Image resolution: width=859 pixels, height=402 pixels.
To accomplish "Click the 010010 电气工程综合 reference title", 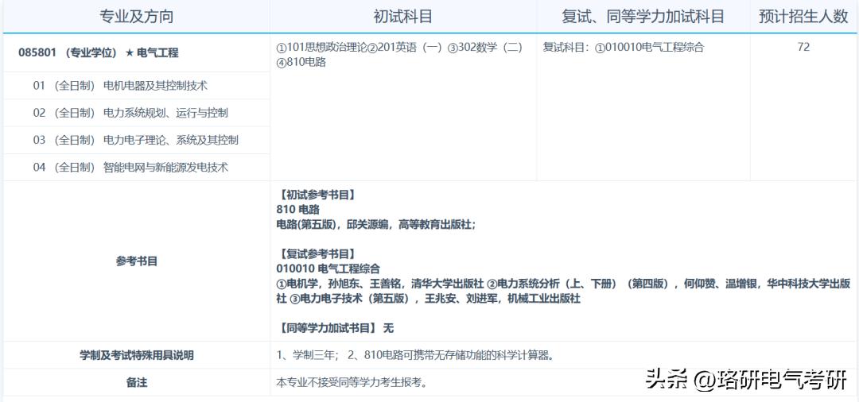I will (328, 269).
